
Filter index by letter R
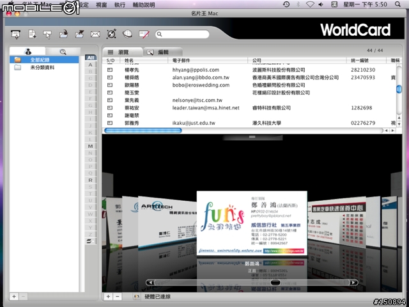point(91,180)
